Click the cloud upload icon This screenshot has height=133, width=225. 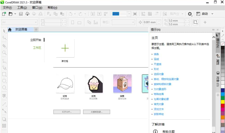coord(34,14)
